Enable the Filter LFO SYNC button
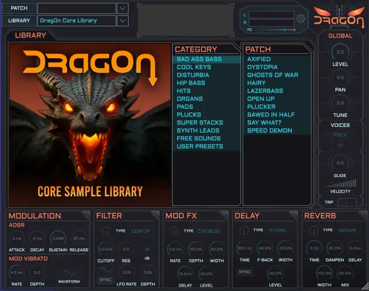The height and width of the screenshot is (291, 369). (x=105, y=280)
